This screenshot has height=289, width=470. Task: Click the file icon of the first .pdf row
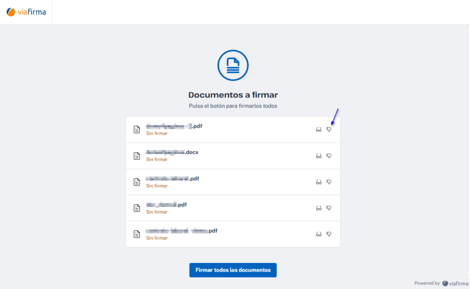[137, 130]
